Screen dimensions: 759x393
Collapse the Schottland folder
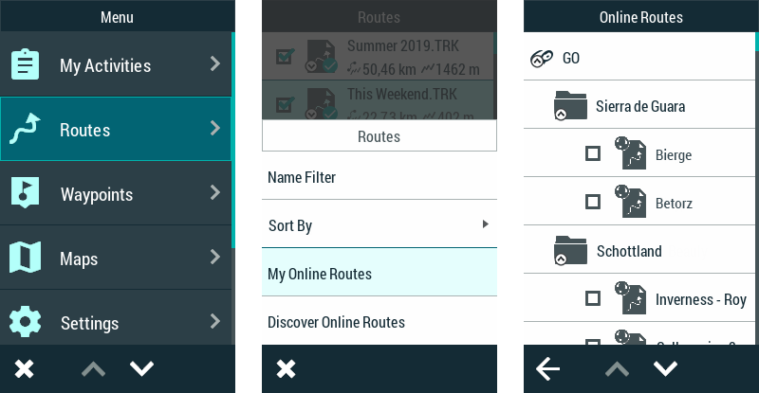point(570,251)
